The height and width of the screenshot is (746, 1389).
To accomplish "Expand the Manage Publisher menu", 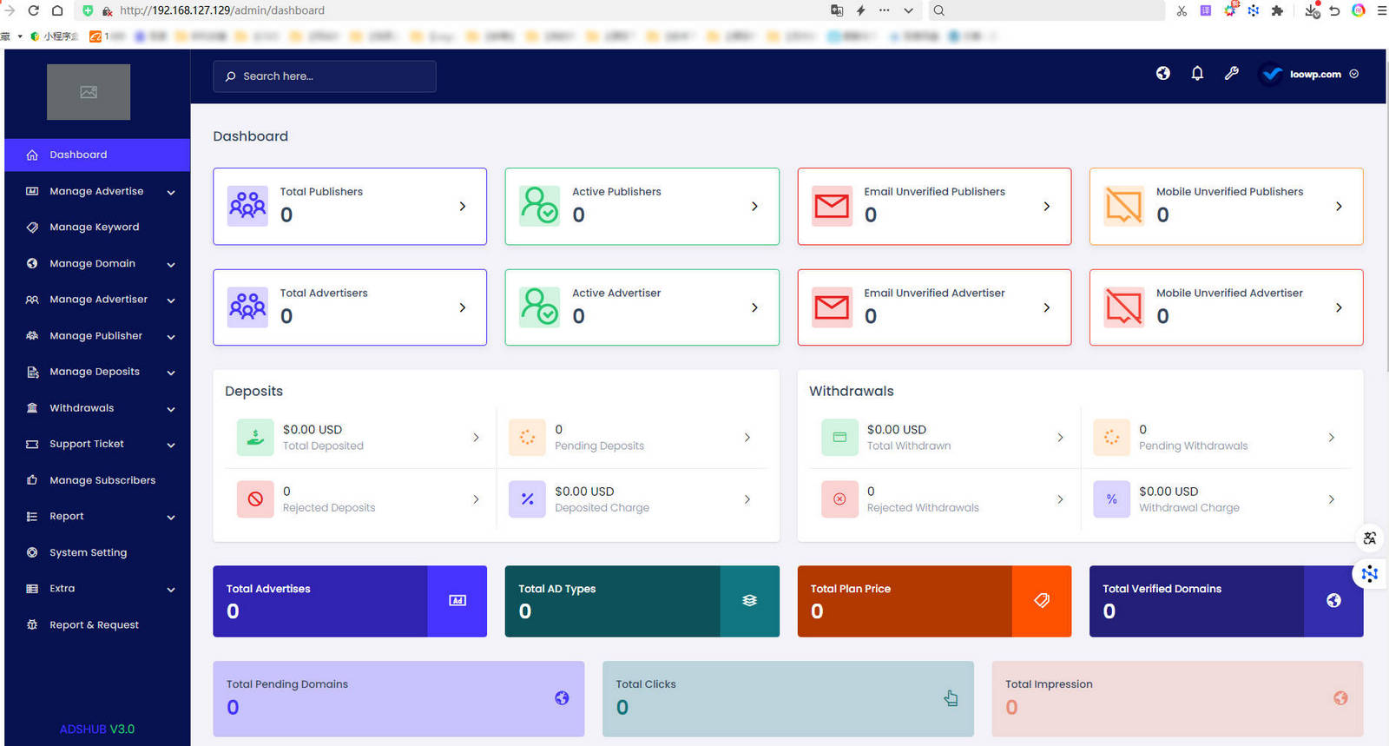I will tap(97, 336).
